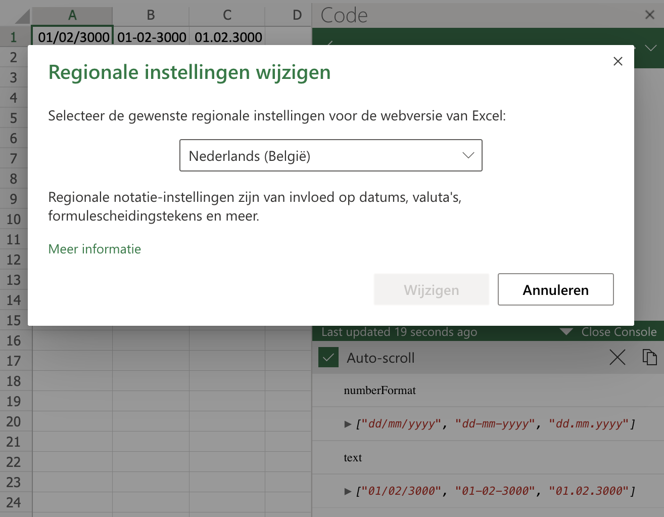Image resolution: width=664 pixels, height=517 pixels.
Task: Select cell C1 containing 01.02.3000
Action: [x=226, y=36]
